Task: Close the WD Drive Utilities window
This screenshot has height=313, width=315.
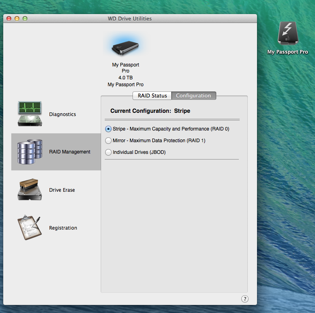Action: click(9, 19)
